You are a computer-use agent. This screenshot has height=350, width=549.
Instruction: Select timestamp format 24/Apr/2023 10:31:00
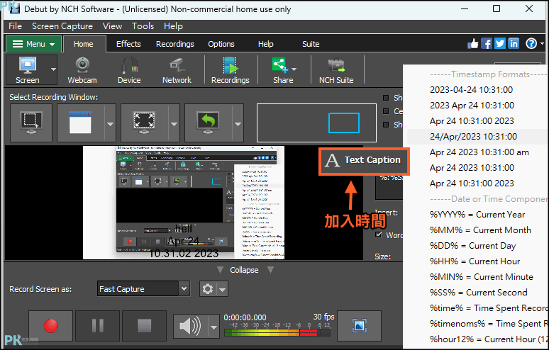tap(473, 137)
